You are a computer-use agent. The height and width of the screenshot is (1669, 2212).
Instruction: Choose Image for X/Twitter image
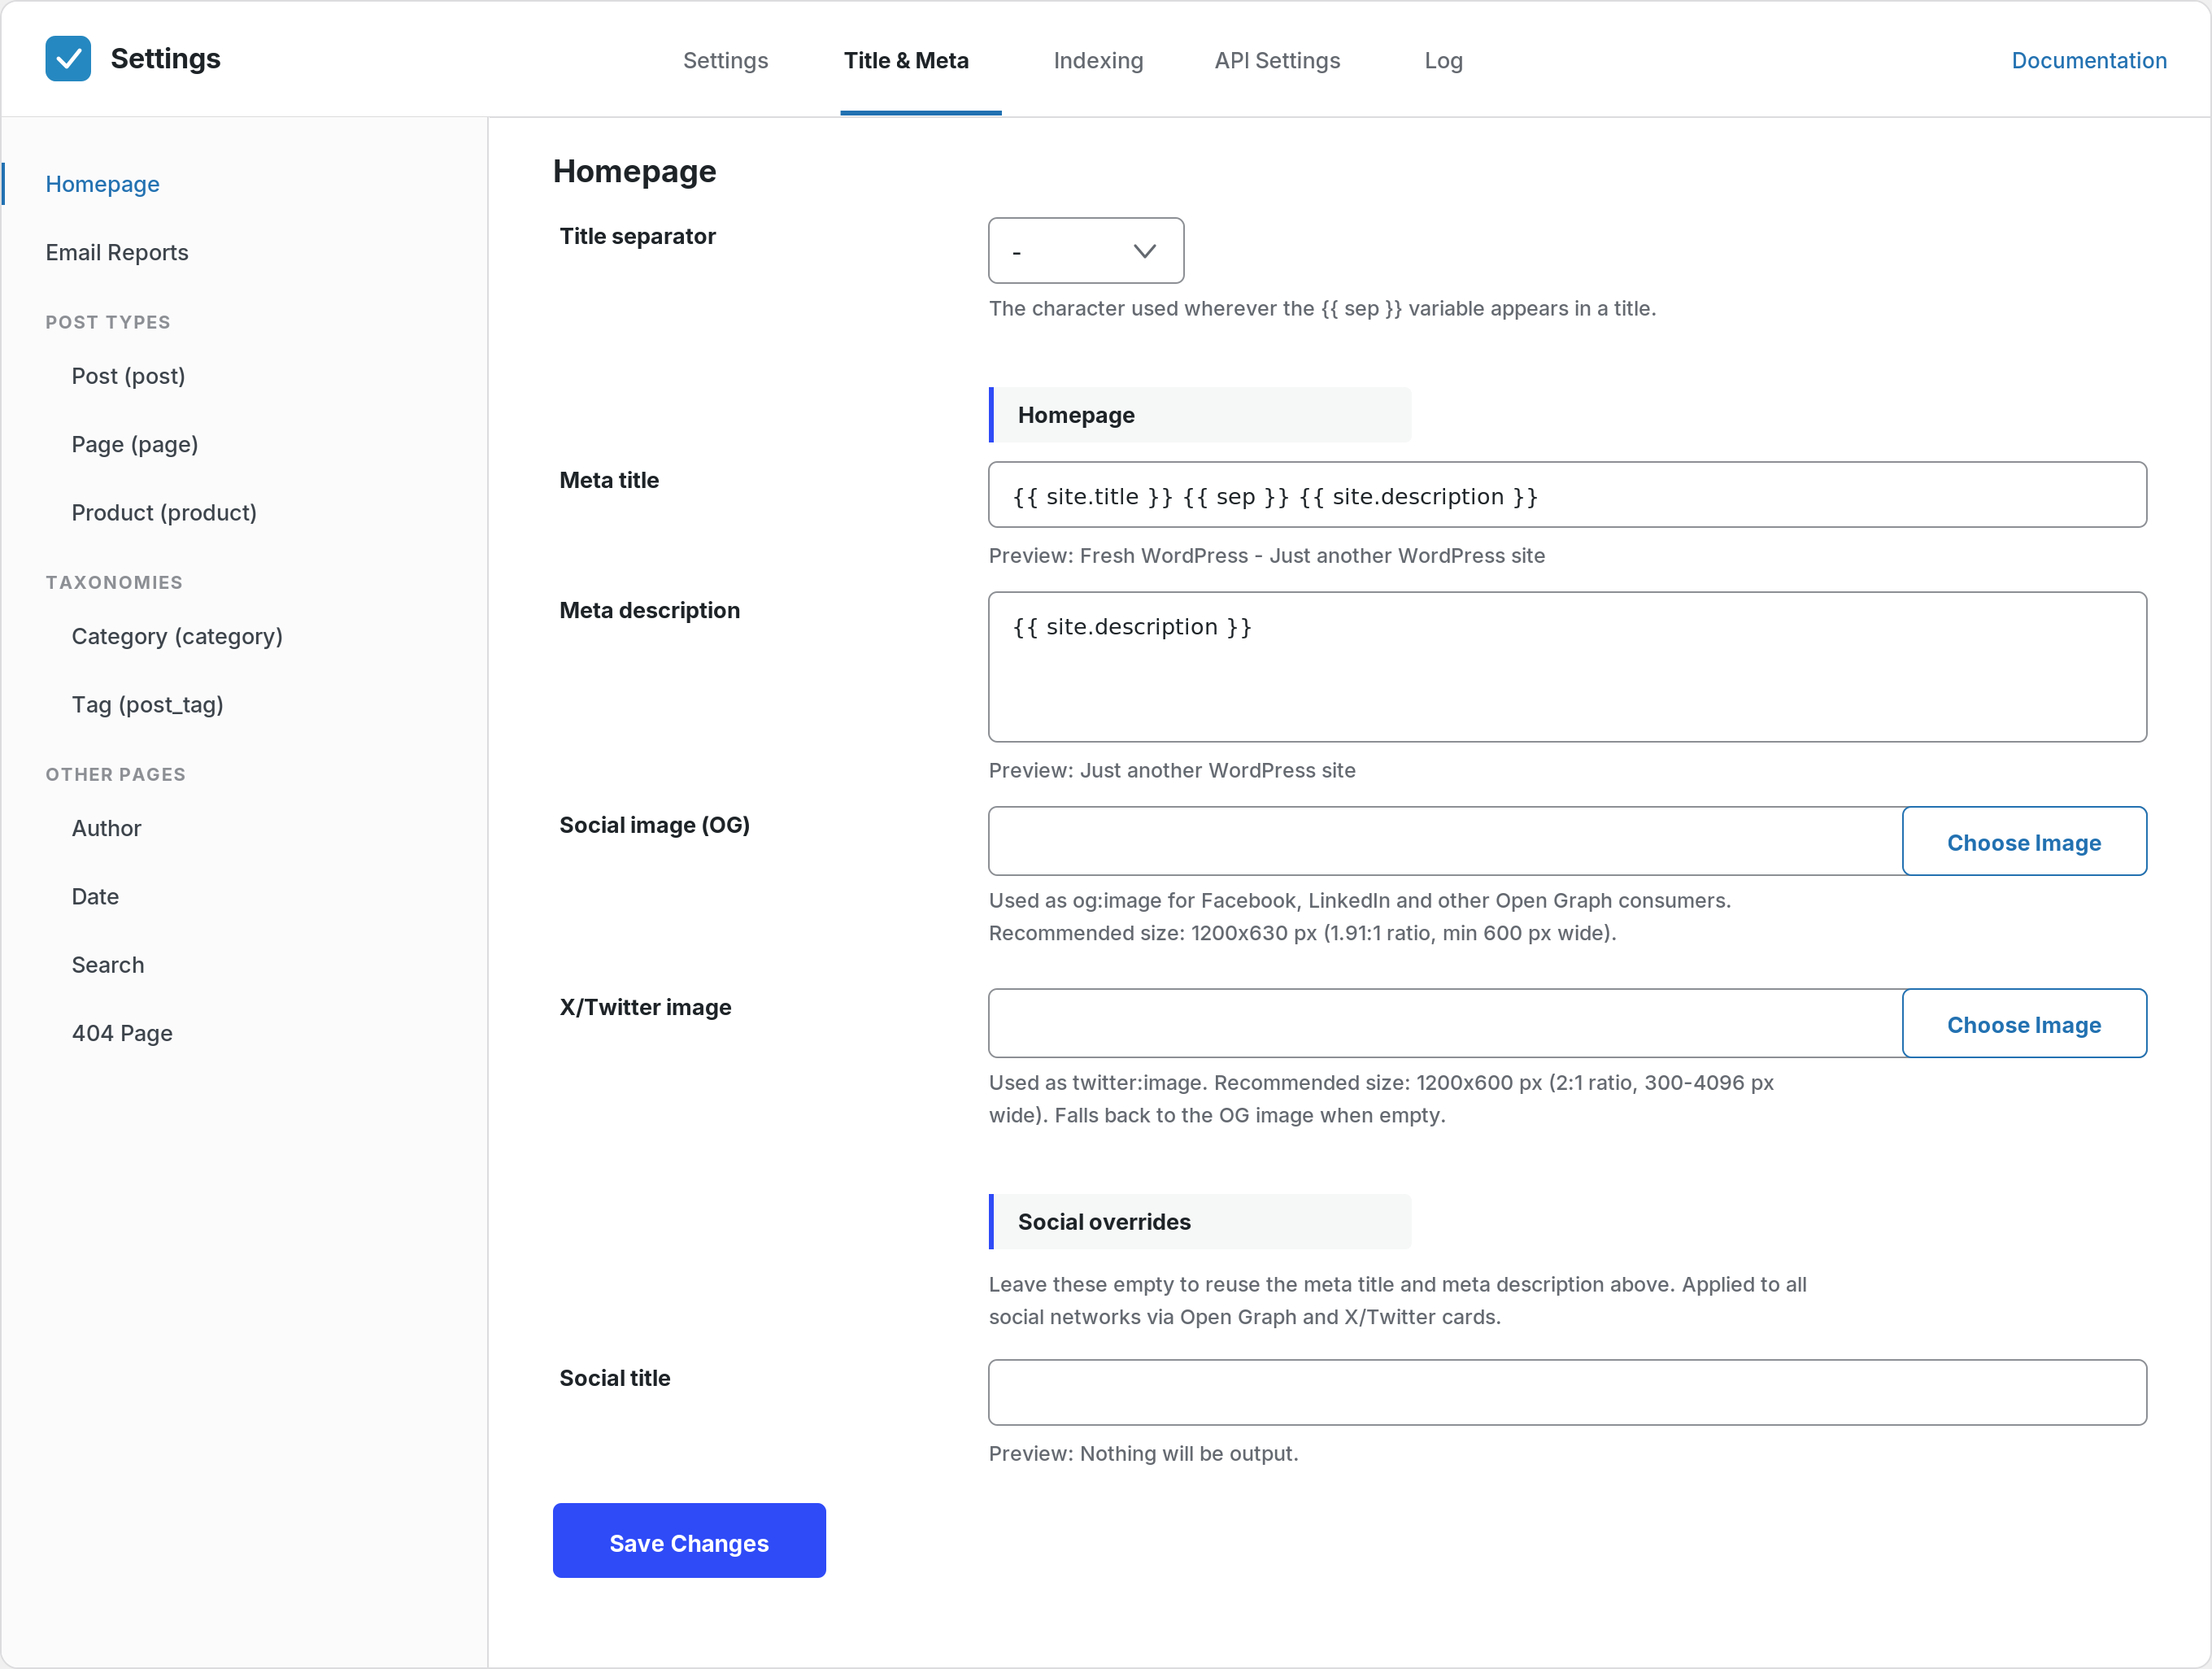(2023, 1023)
